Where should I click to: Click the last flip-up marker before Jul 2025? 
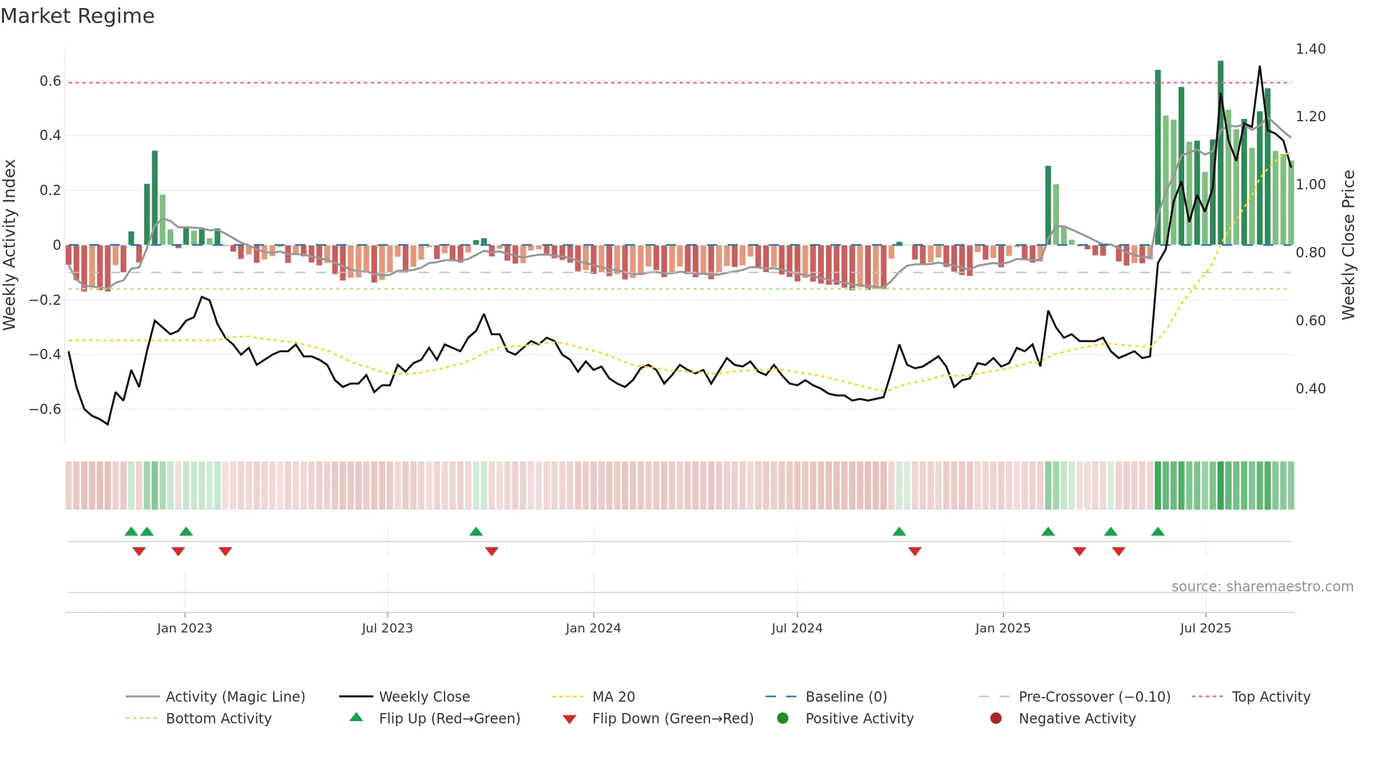pos(1158,531)
